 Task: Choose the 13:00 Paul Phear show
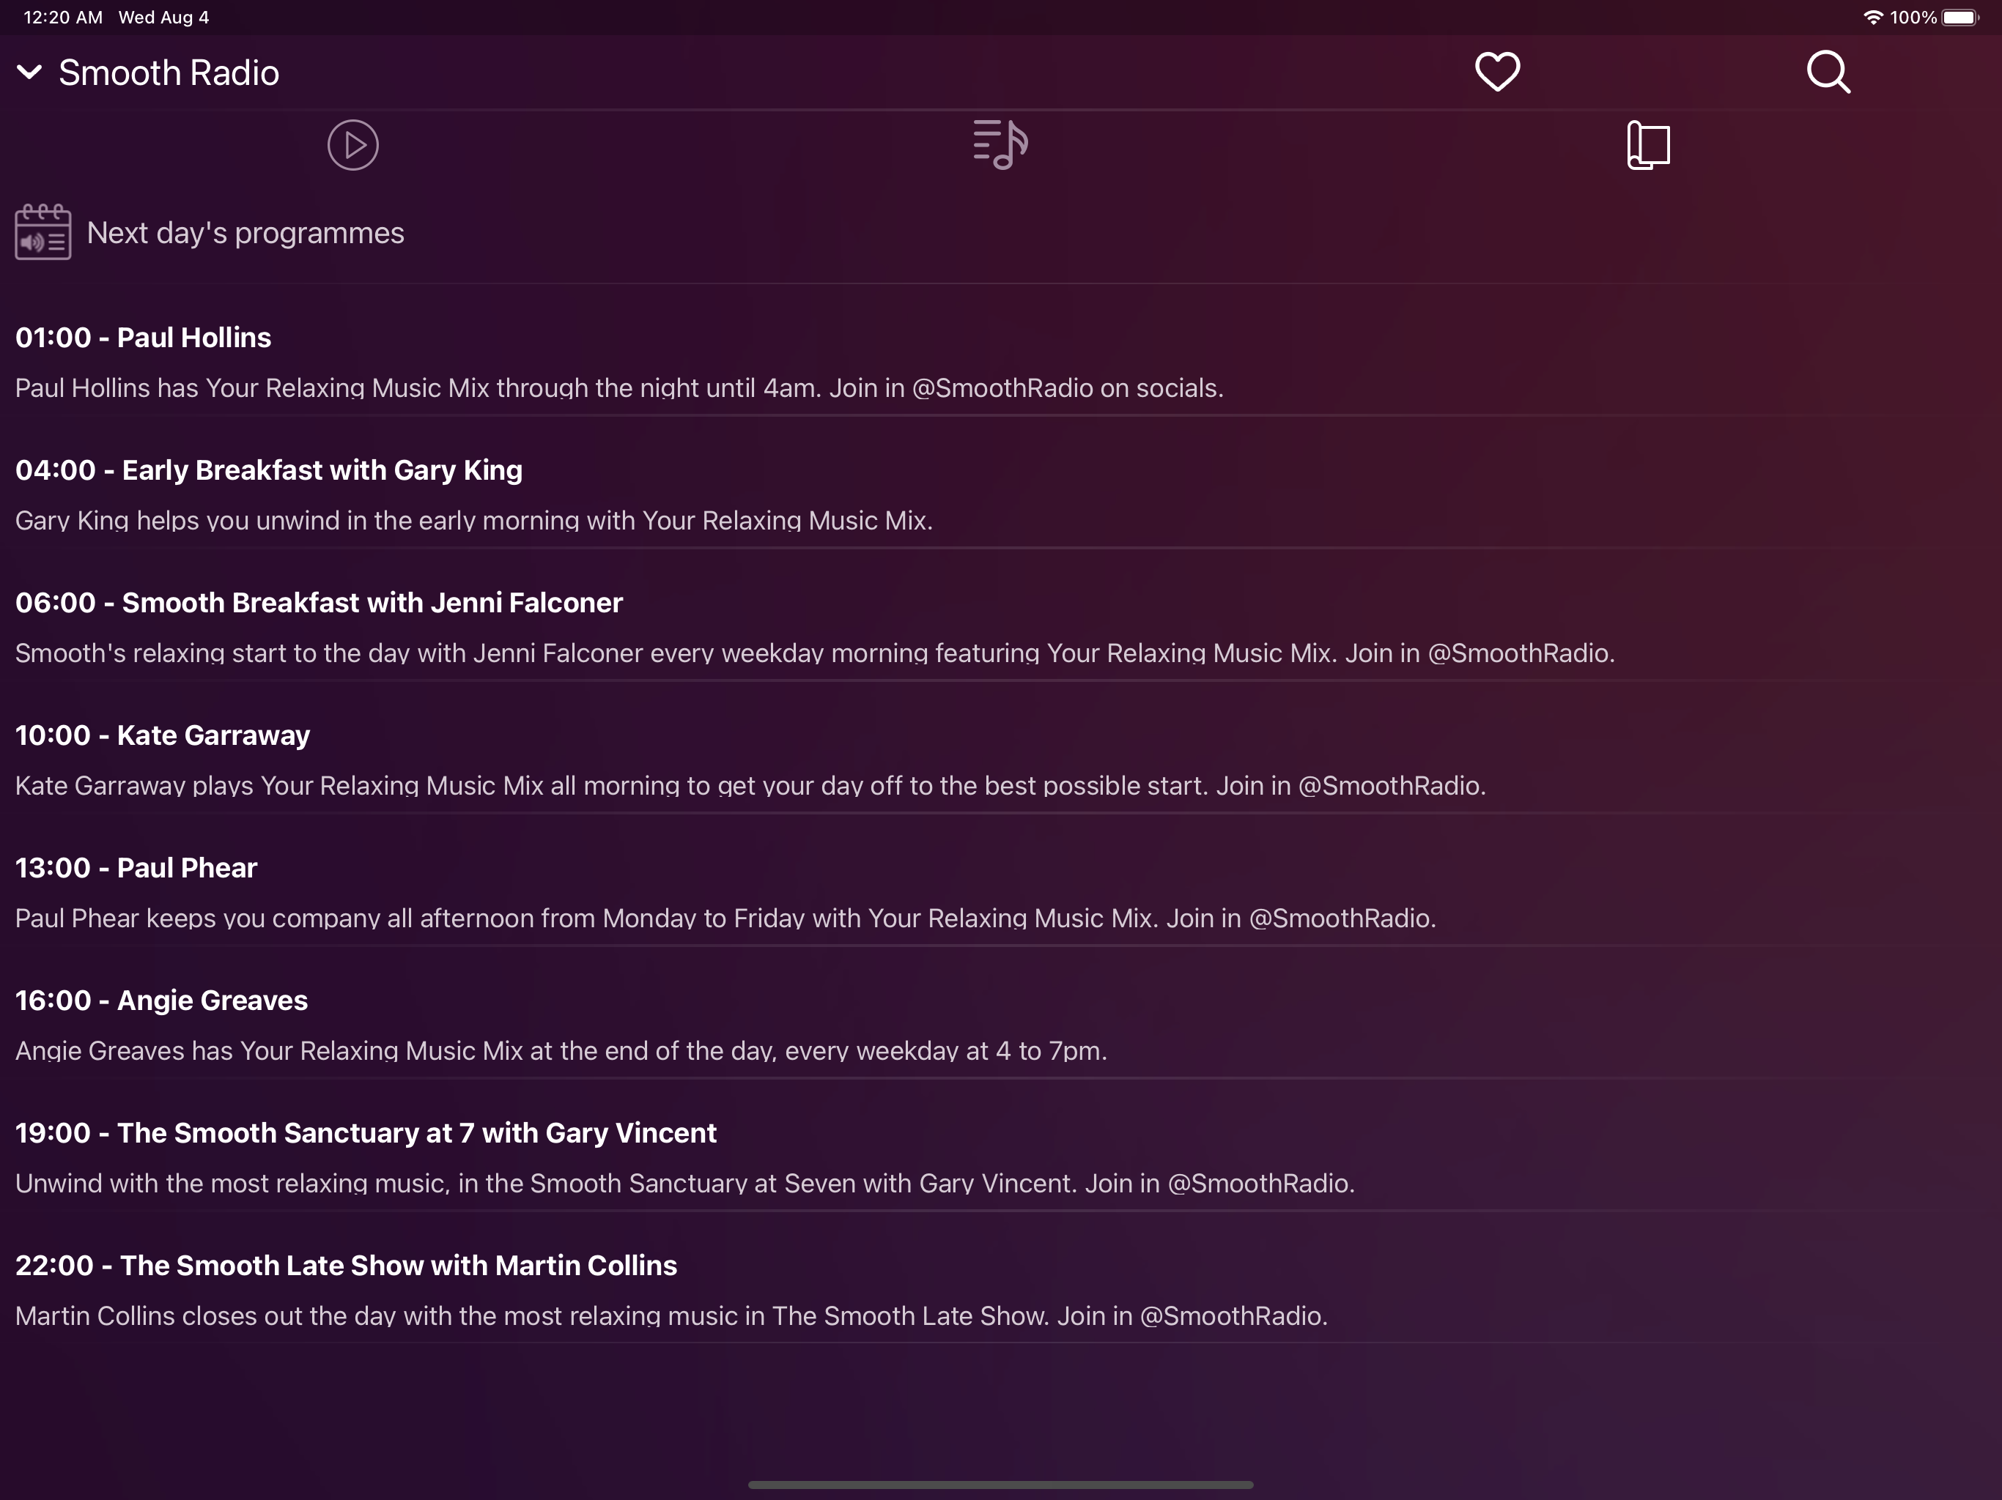click(136, 868)
